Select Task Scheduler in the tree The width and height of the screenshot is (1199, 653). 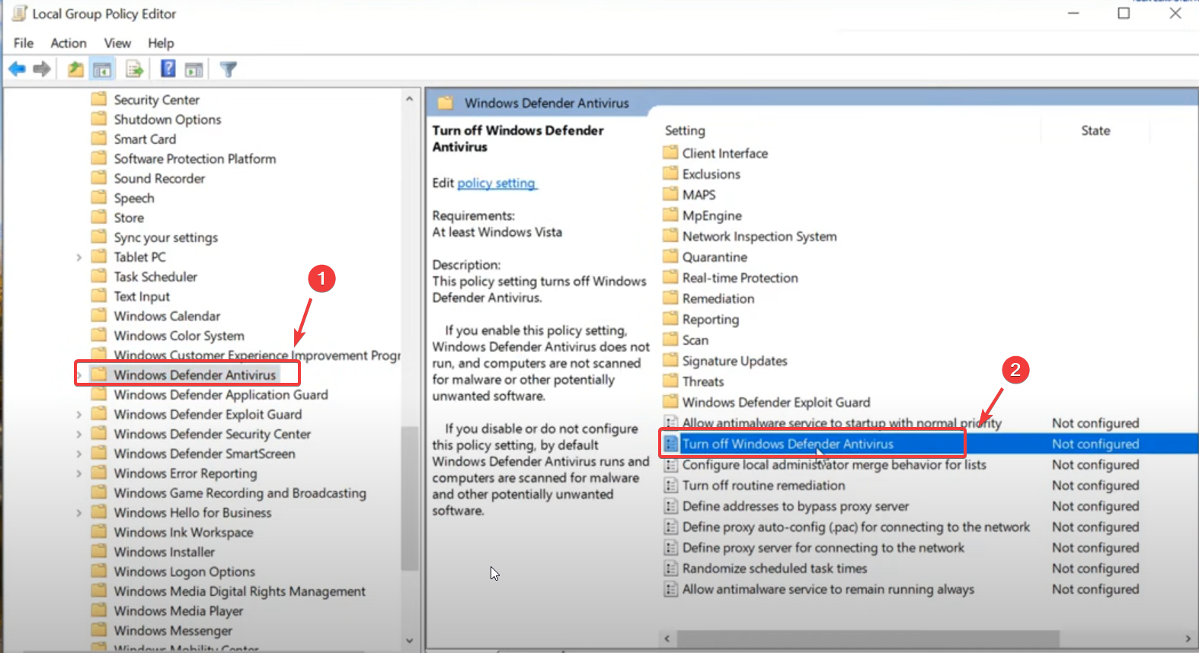(155, 277)
